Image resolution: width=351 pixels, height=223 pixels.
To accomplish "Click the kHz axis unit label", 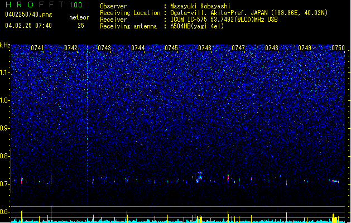I will (5, 45).
